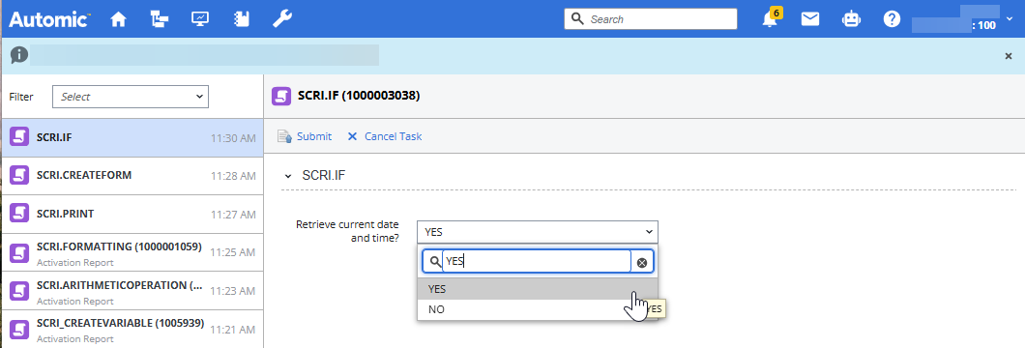Screen dimensions: 1025x348
Task: Click Activation Report under SCRI.FORMATTING
Action: [x=75, y=263]
